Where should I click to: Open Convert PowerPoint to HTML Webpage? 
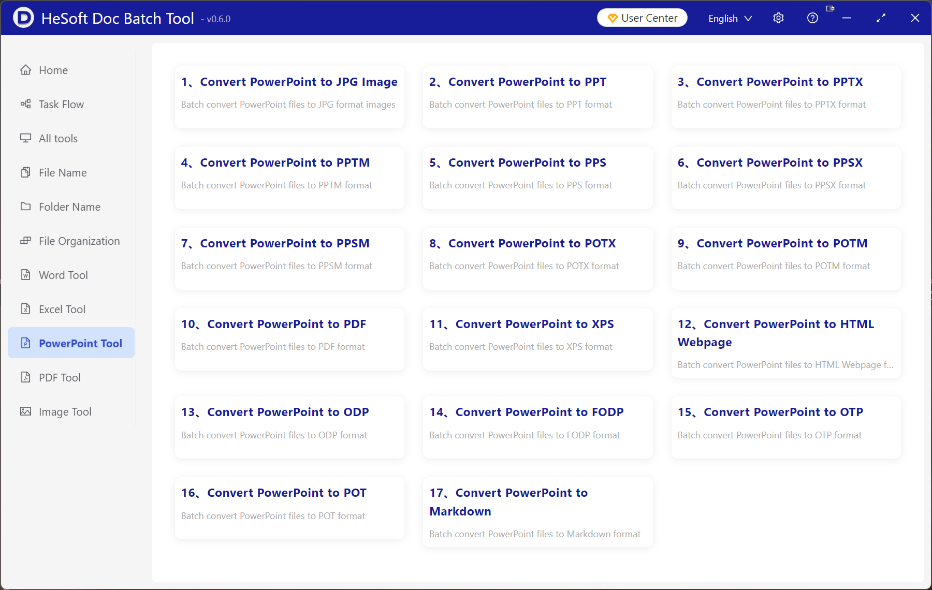coord(786,343)
